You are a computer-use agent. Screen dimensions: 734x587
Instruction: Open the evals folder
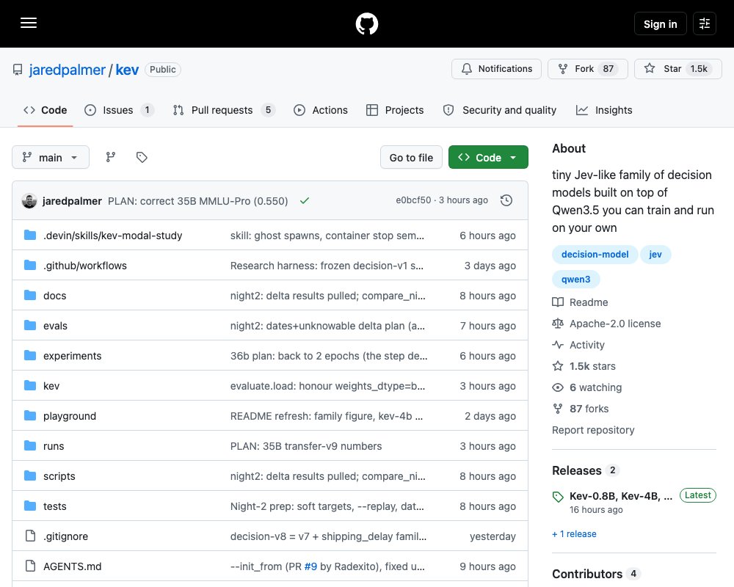(55, 326)
